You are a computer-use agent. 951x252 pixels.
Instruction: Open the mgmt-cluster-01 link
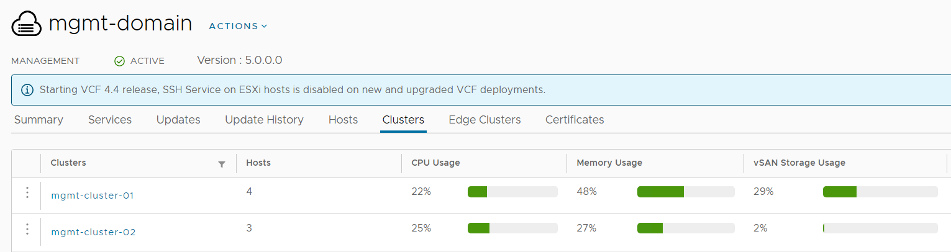[93, 196]
